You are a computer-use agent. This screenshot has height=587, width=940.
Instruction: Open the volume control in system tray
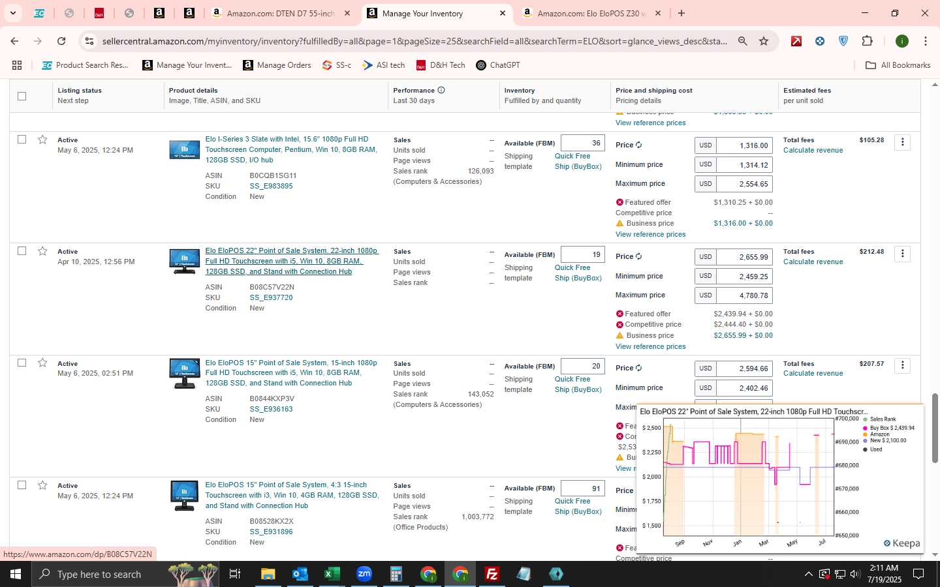coord(855,574)
